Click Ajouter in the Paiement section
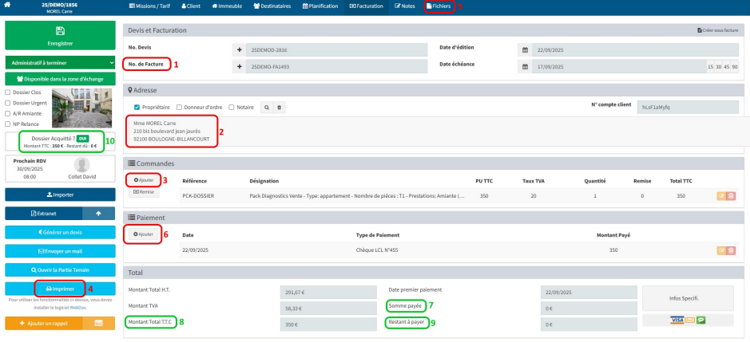Viewport: 750px width, 342px height. [x=143, y=234]
